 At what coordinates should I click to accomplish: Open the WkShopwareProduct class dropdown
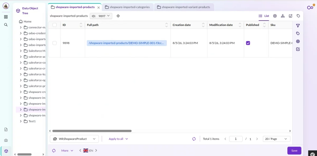(74, 139)
